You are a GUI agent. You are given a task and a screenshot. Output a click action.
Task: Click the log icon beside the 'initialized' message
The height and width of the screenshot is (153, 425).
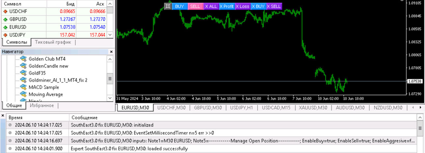click(10, 125)
